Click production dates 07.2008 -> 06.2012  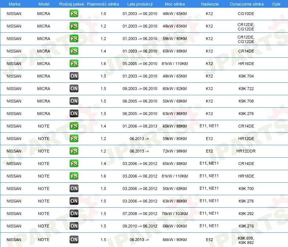(140, 214)
